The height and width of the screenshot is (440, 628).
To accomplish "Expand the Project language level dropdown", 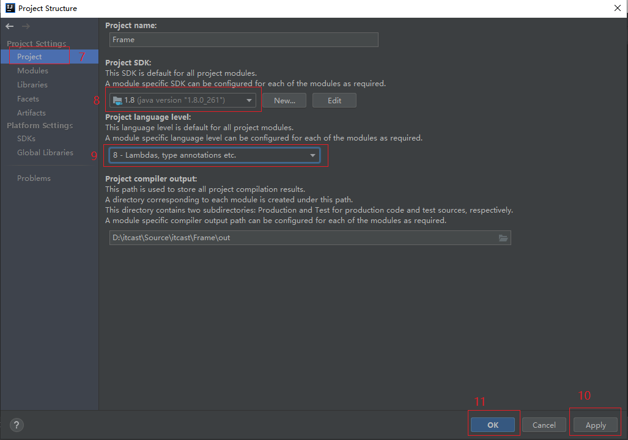I will pos(214,155).
